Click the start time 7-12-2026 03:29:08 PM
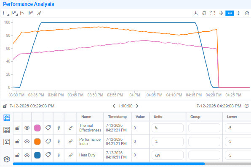251x167 pixels. click(32, 106)
